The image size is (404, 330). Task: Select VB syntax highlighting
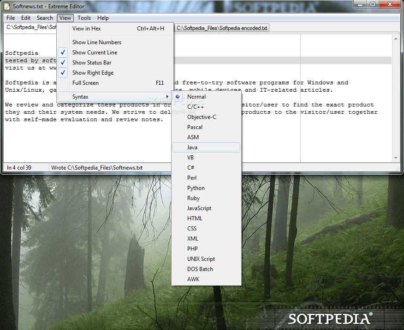206,158
